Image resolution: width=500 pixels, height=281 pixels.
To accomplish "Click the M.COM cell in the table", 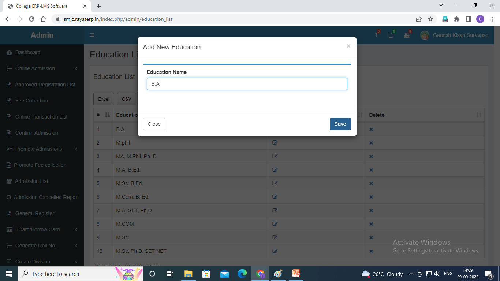I will [191, 224].
